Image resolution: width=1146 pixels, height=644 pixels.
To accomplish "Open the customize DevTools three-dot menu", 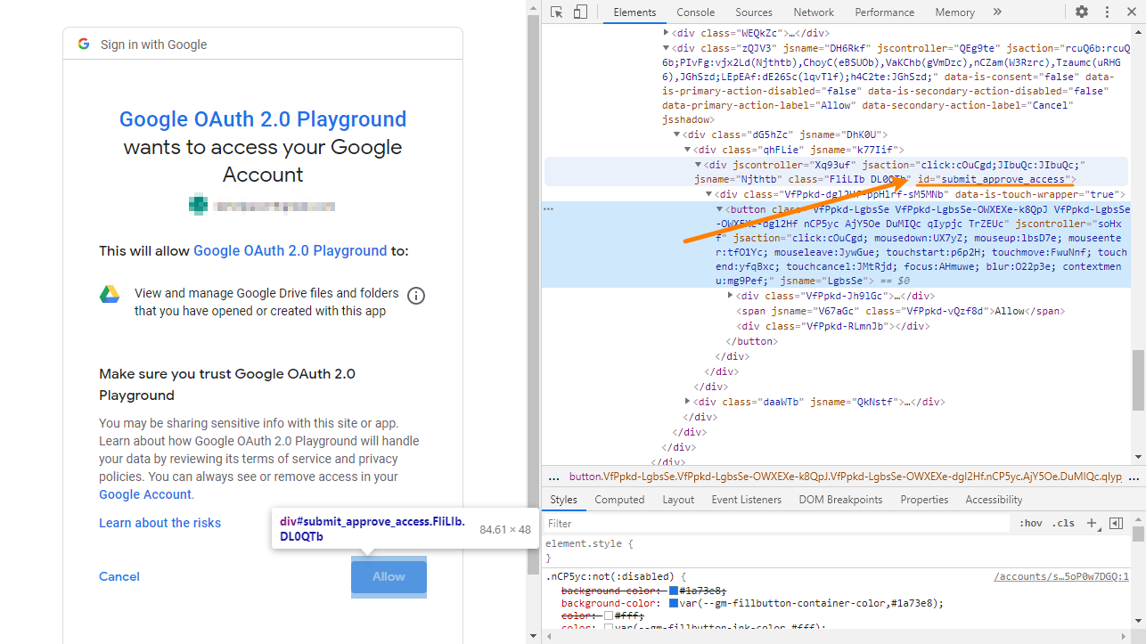I will pos(1107,12).
